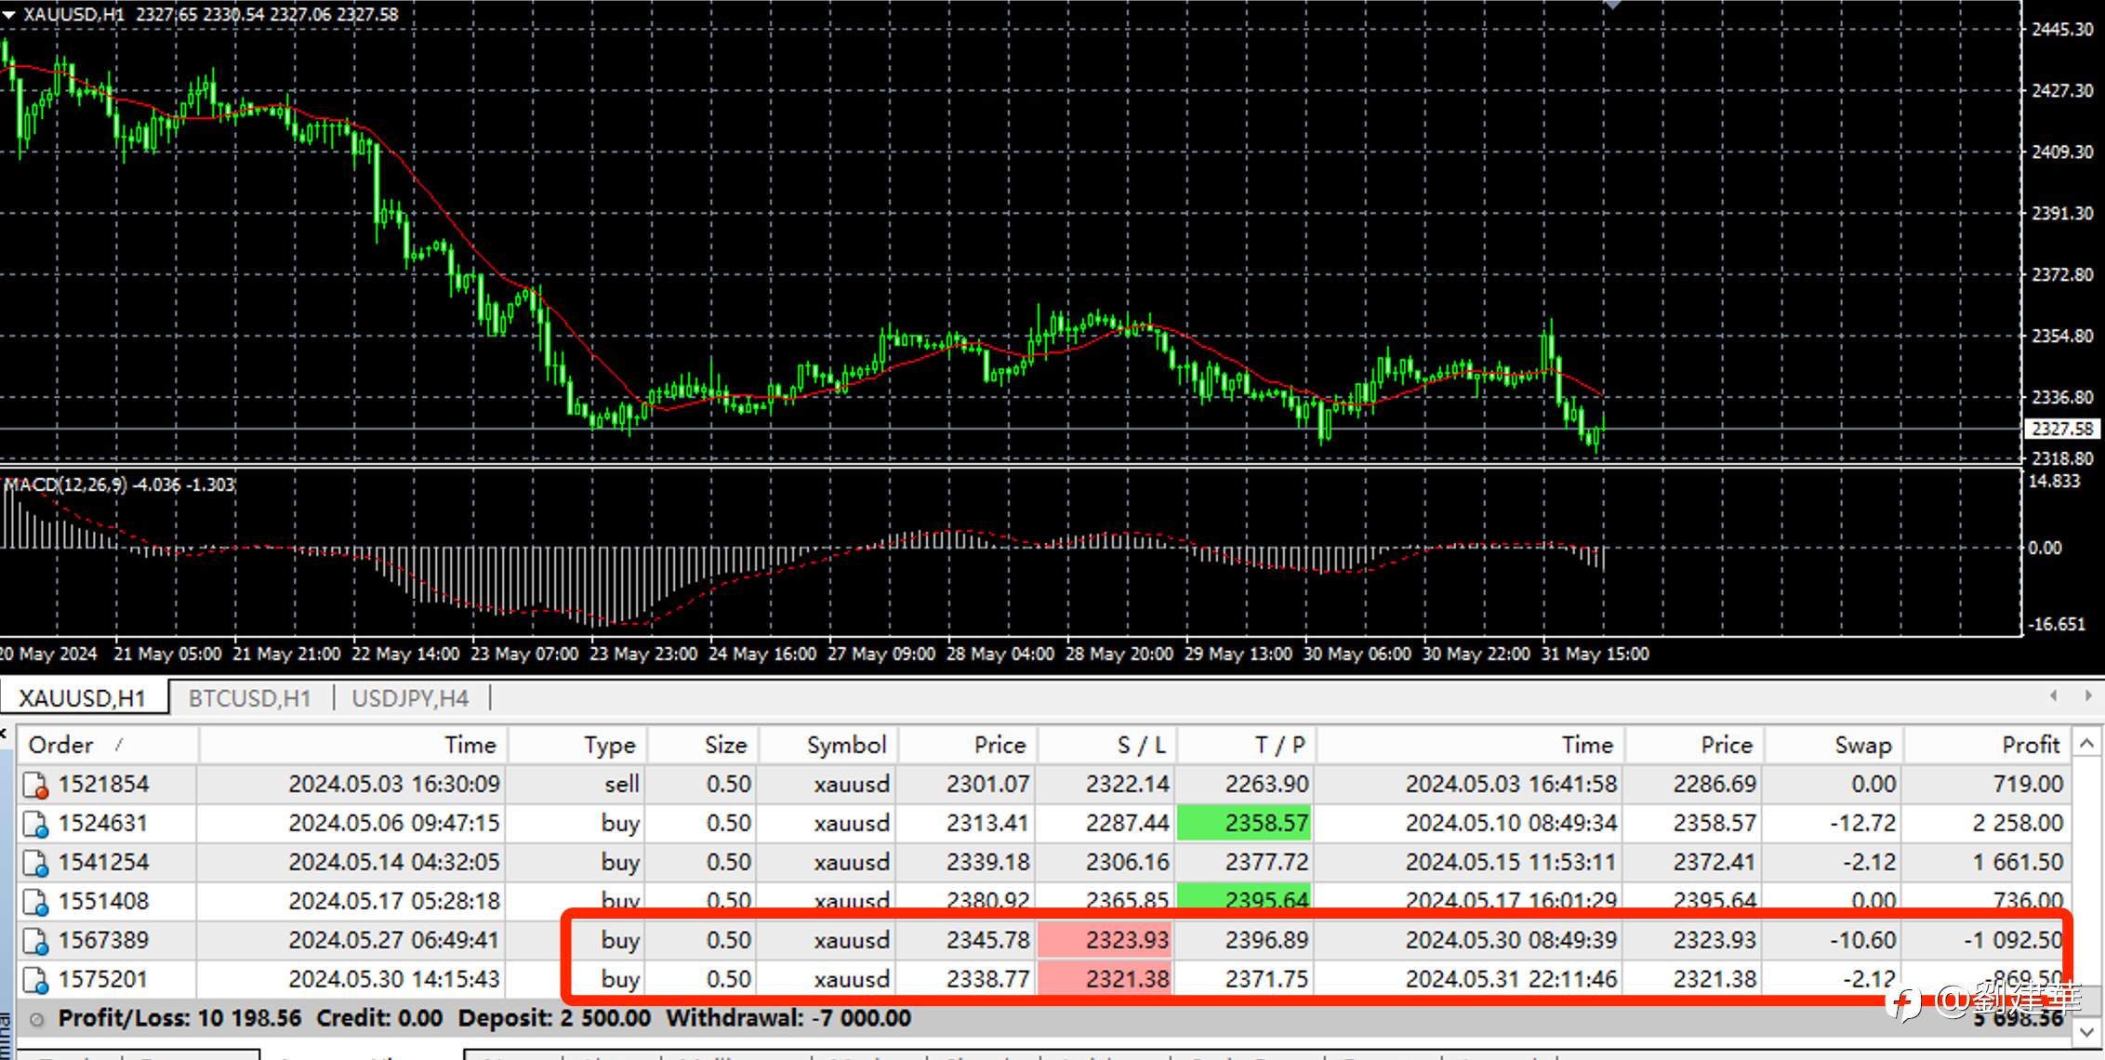Open the XAUUSD,H1 chart dropdown triangle

pos(9,15)
